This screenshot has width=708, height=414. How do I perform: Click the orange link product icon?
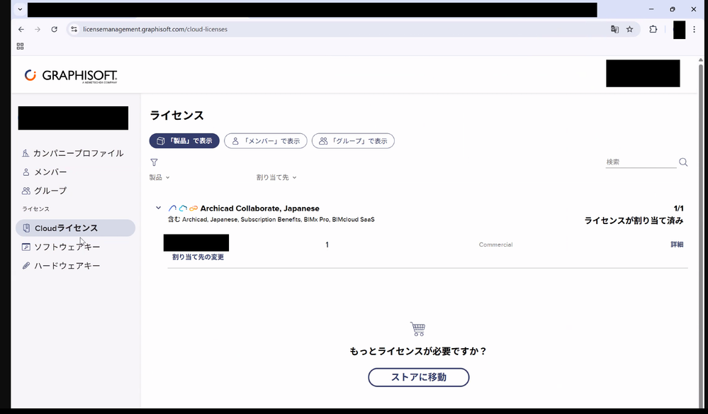click(193, 208)
